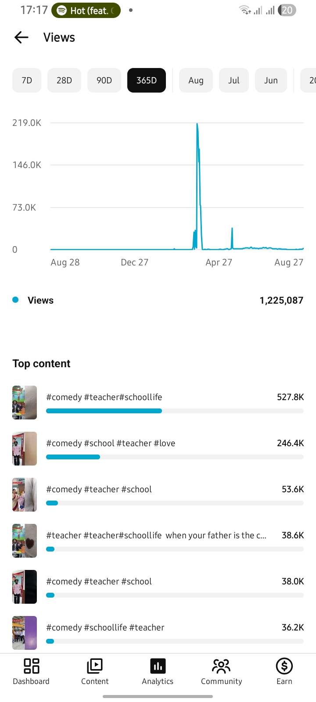Tap the back arrow icon
The height and width of the screenshot is (702, 316).
(21, 38)
